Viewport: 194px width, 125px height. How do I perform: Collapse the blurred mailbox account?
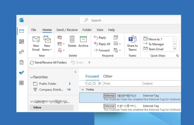[32, 102]
